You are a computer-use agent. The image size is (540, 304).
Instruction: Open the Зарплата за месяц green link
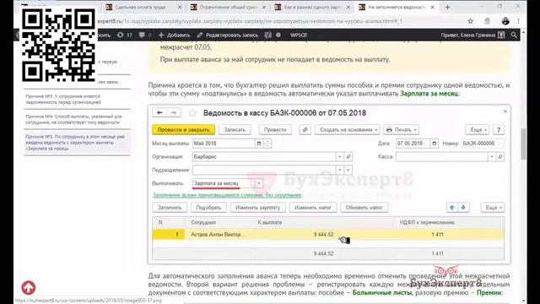point(429,94)
